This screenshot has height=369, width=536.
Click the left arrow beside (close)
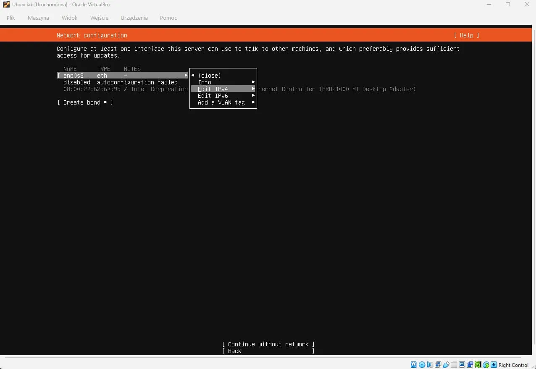point(193,76)
